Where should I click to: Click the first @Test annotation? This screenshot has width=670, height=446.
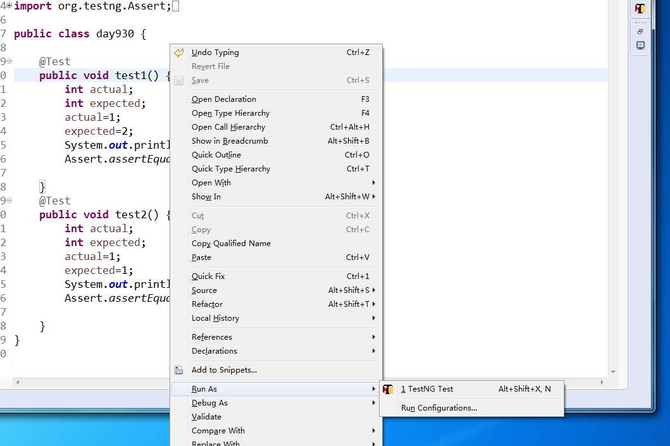54,61
